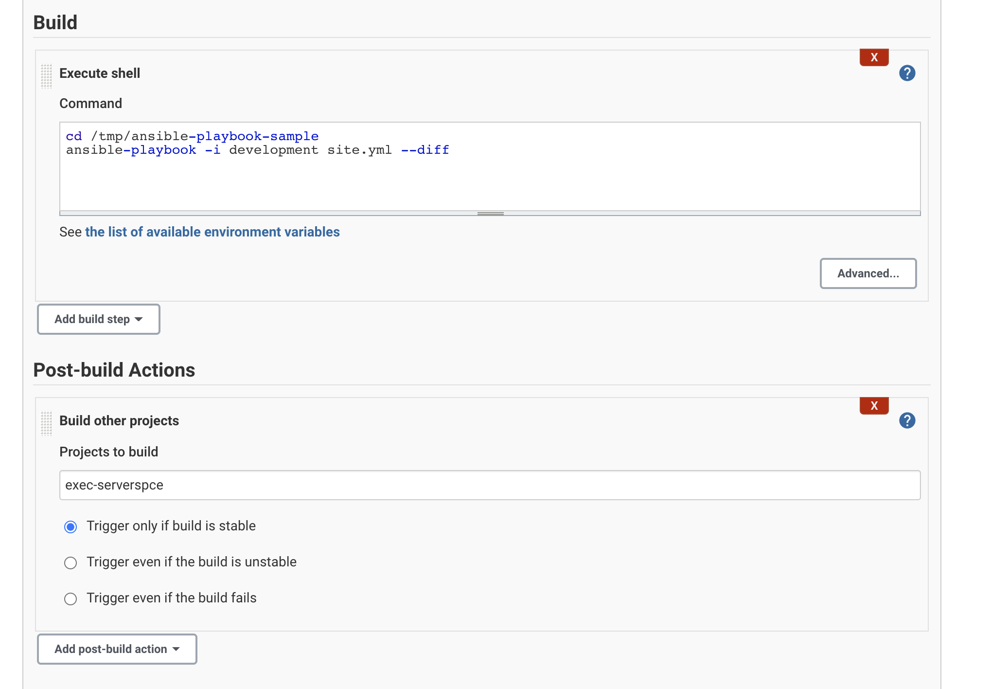Open help for Execute shell
Image resolution: width=991 pixels, height=689 pixels.
[x=906, y=73]
